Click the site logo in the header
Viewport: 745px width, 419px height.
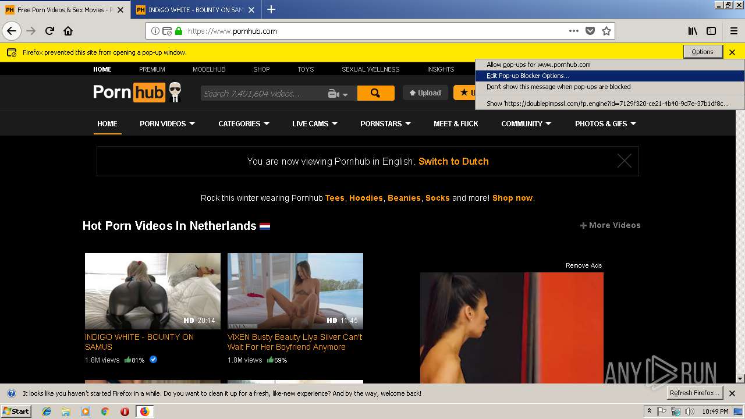point(137,93)
